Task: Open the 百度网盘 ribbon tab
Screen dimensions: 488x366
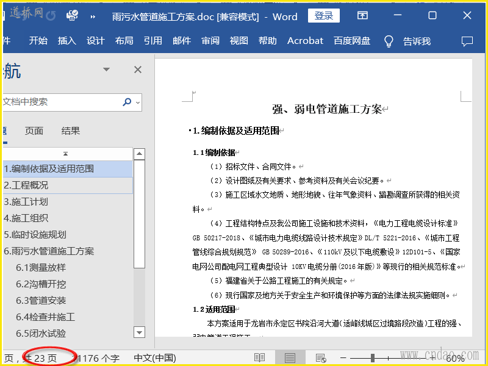Action: coord(352,41)
